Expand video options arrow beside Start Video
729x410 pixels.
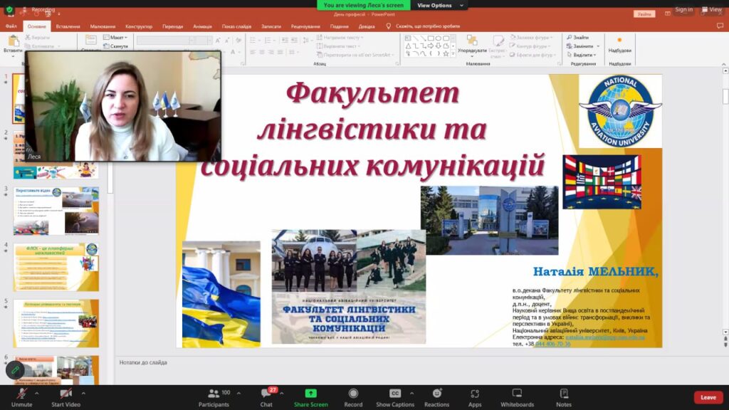coord(83,392)
